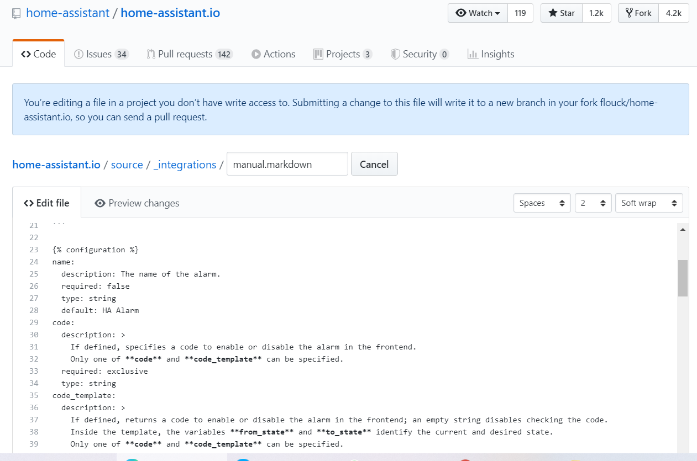This screenshot has height=461, width=697.
Task: View the Insights tab
Action: (491, 54)
